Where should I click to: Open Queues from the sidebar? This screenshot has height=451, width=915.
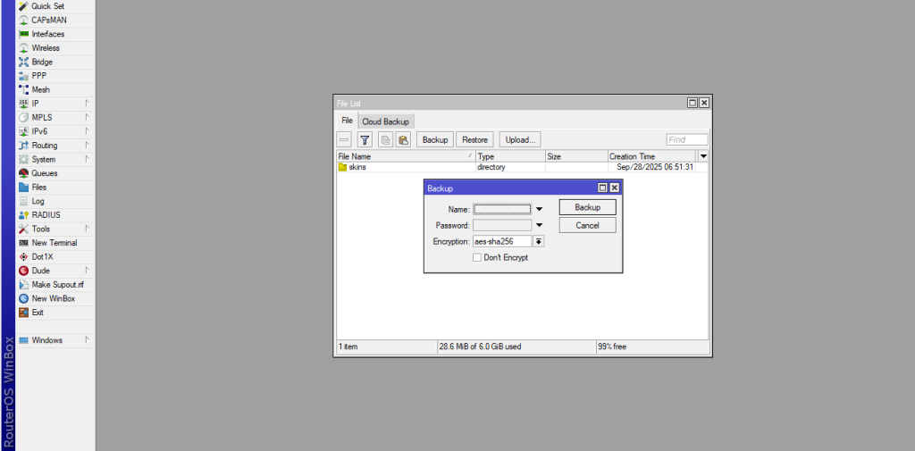click(x=44, y=173)
